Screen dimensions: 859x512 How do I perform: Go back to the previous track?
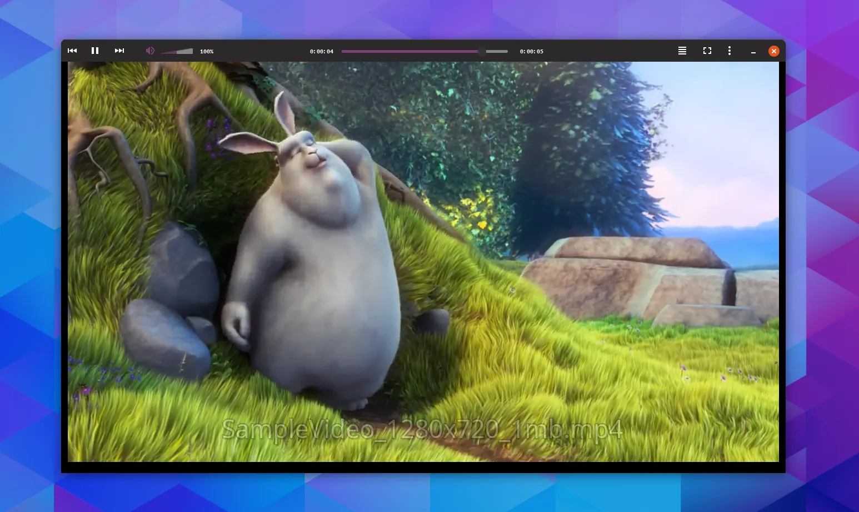coord(72,51)
